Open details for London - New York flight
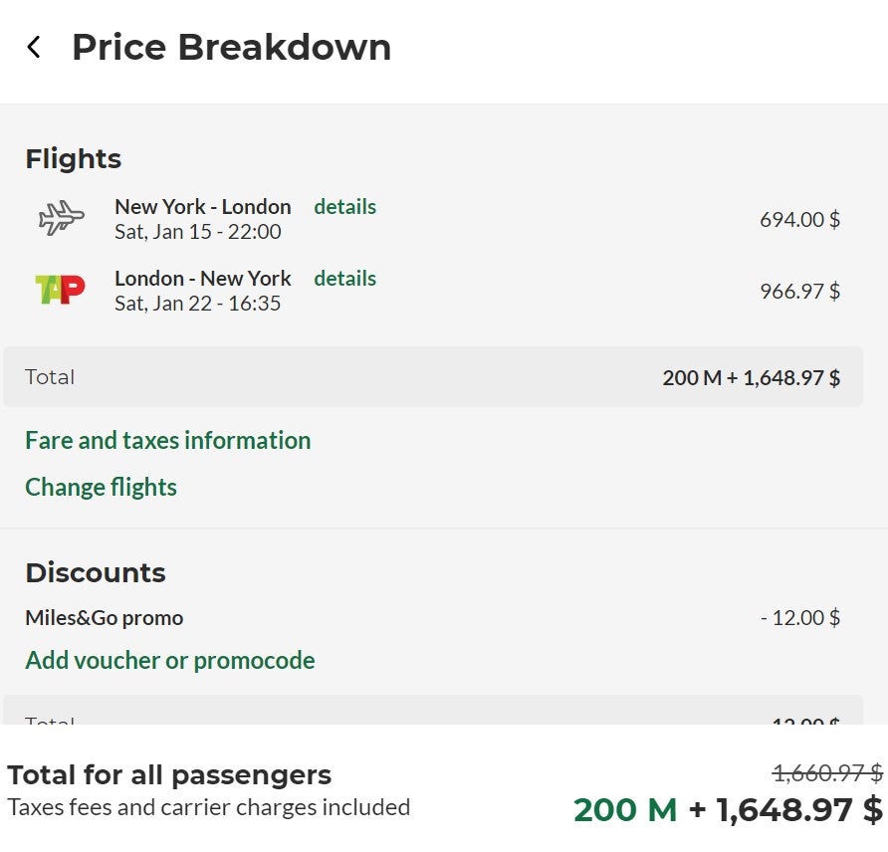888x852 pixels. pos(344,279)
